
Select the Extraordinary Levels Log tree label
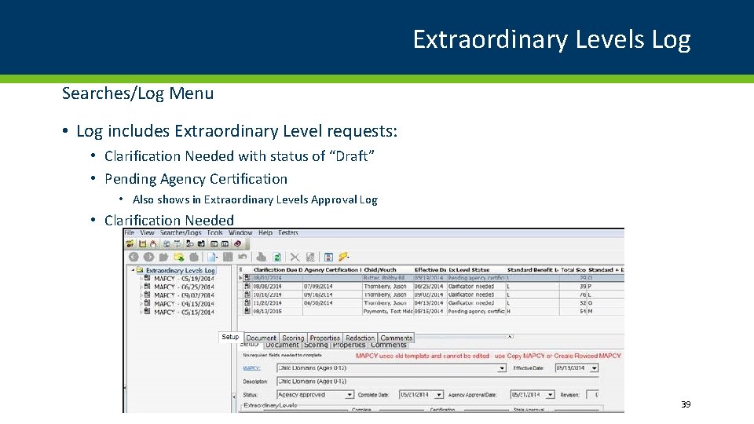pos(181,271)
